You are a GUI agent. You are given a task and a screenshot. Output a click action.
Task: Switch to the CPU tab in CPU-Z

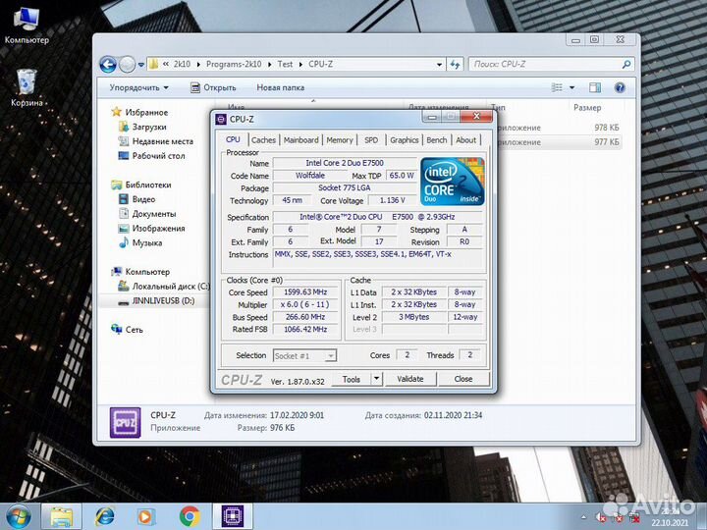tap(233, 139)
